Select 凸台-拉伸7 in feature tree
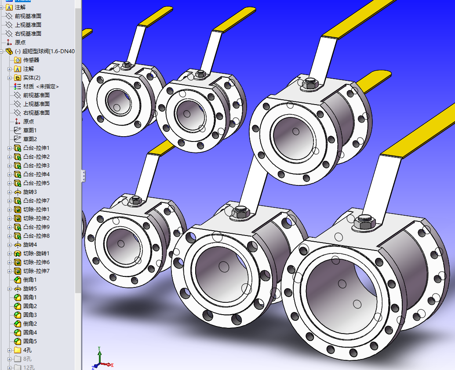455x370 pixels. pyautogui.click(x=36, y=201)
